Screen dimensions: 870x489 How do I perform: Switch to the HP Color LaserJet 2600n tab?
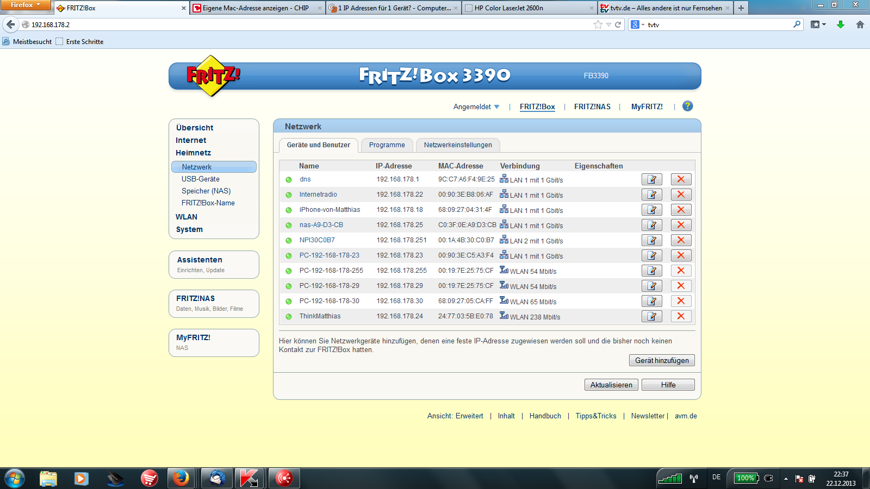click(530, 8)
